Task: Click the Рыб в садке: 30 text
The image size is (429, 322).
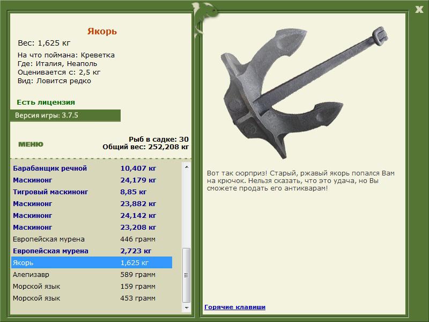Action: 159,139
